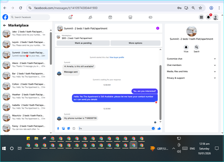Click Mute bell in chat details

(186, 47)
